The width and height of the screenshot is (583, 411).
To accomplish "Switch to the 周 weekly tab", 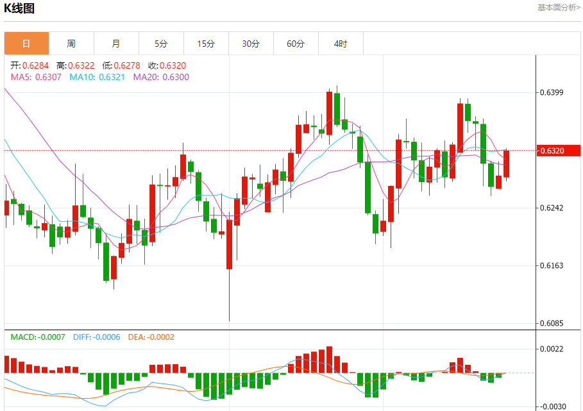I will point(71,44).
